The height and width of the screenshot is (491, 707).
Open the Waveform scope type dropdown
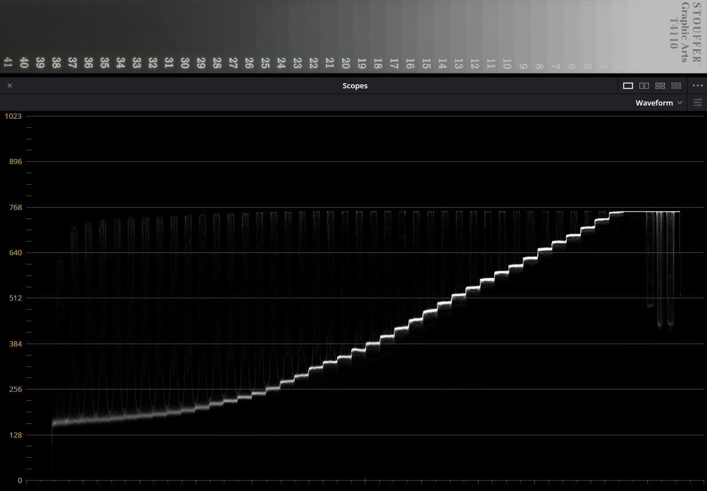pyautogui.click(x=659, y=103)
